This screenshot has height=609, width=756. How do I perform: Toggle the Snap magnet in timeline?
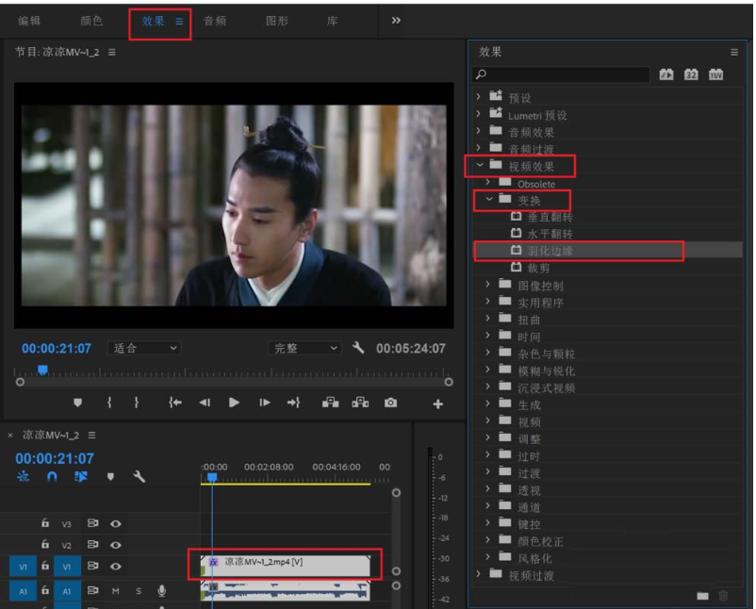pos(52,477)
